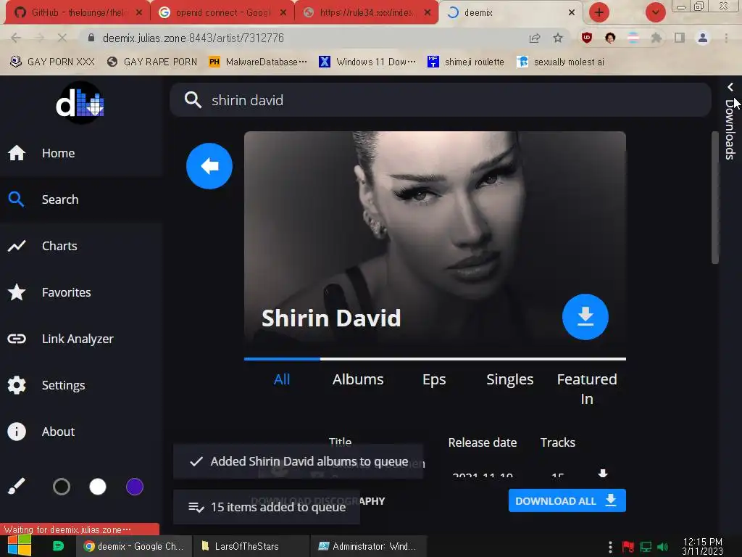Image resolution: width=742 pixels, height=557 pixels.
Task: Click the Home house icon
Action: (17, 152)
